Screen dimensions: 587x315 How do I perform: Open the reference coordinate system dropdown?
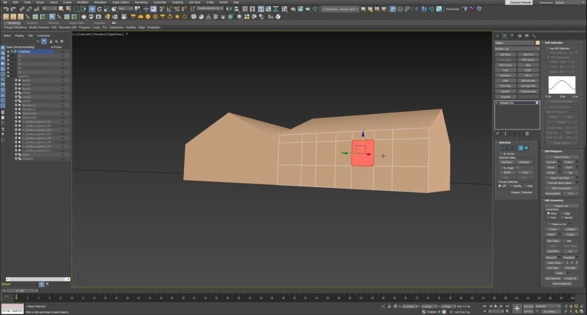[126, 8]
